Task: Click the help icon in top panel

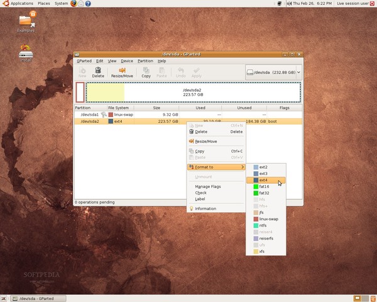Action: (88, 3)
